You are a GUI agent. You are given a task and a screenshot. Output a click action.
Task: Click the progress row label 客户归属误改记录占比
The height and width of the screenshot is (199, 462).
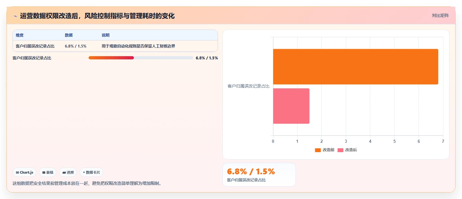coord(32,58)
